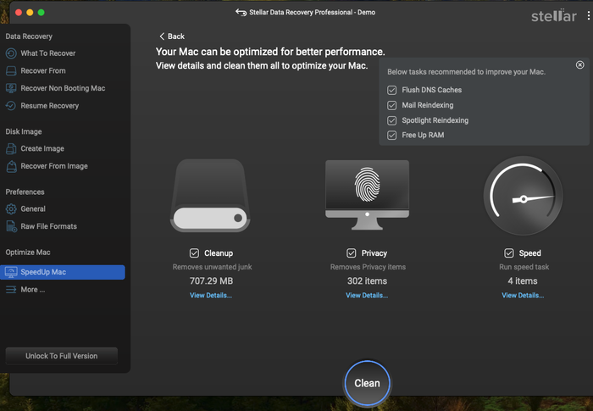Click the 4 items speed count
The width and height of the screenshot is (593, 411).
click(x=523, y=280)
